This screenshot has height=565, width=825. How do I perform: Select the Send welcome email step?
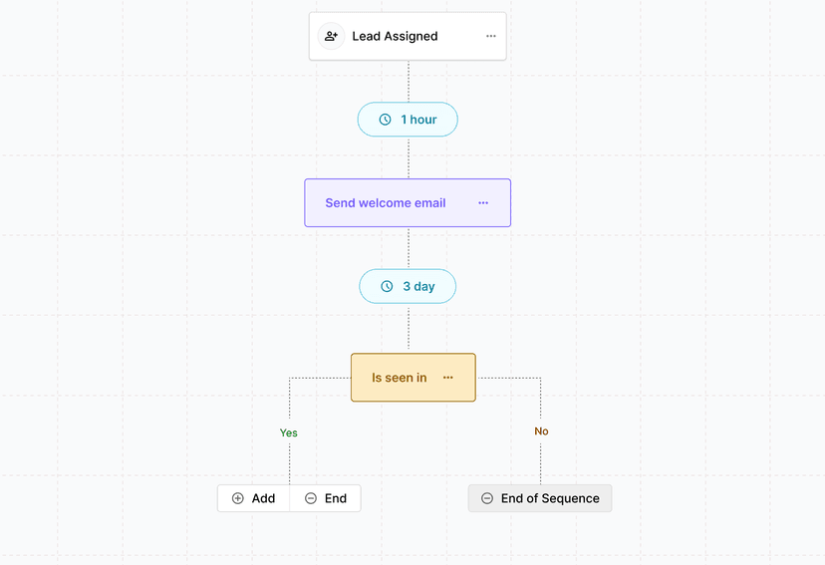pyautogui.click(x=386, y=203)
